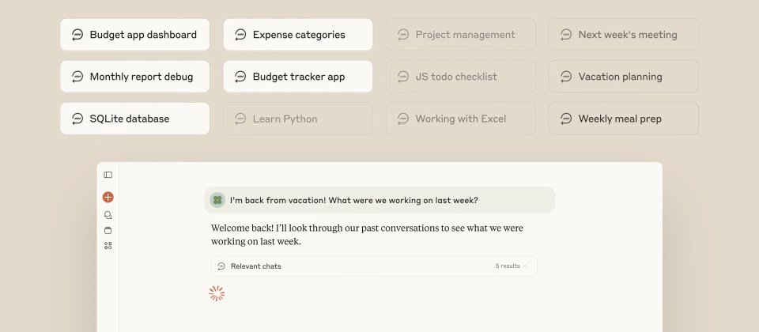Collapse the 5 results chevron
Image resolution: width=759 pixels, height=332 pixels.
click(526, 266)
